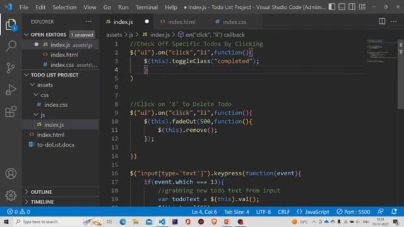Toggle the bottom panel layout icon
This screenshot has width=404, height=227.
[x=342, y=7]
